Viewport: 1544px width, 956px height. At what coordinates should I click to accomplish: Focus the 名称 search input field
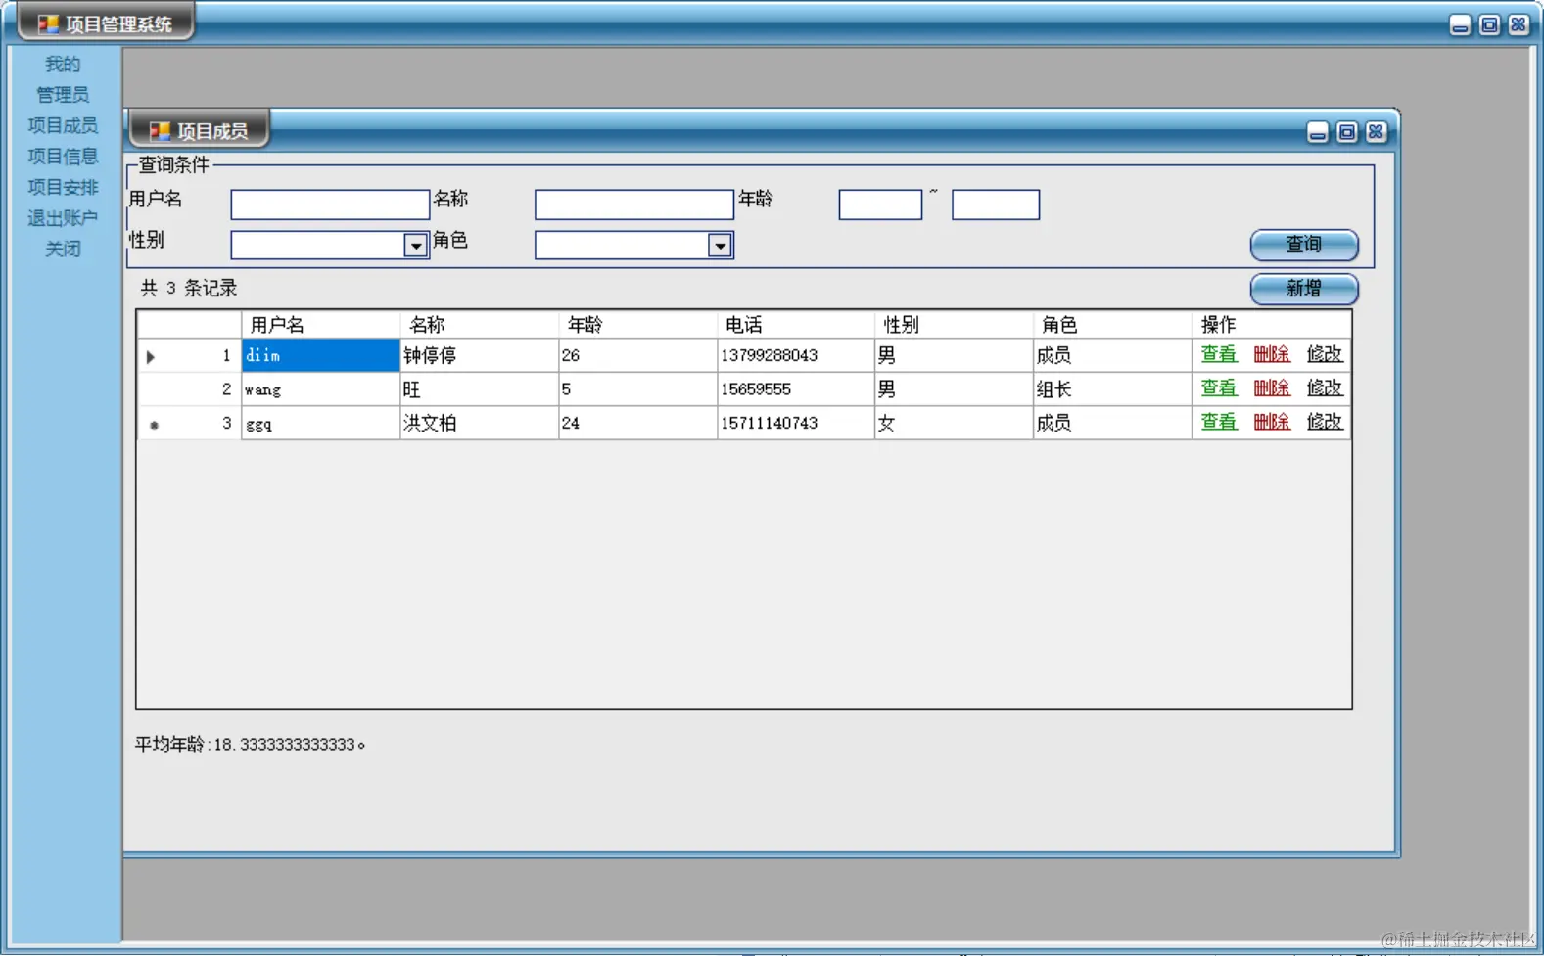[x=634, y=205]
